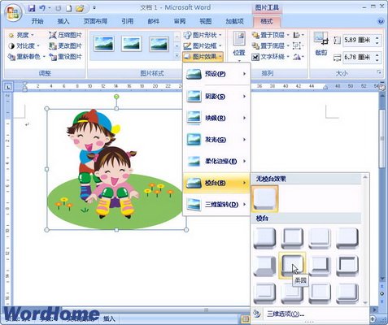Choose the no-bevel effect thumbnail
Viewport: 388px width, 325px height.
[x=265, y=198]
